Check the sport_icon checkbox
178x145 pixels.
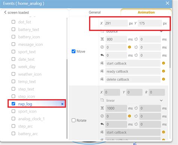14,111
